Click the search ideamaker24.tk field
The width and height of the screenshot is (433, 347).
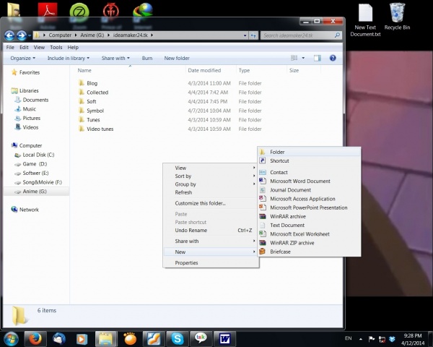(x=294, y=35)
